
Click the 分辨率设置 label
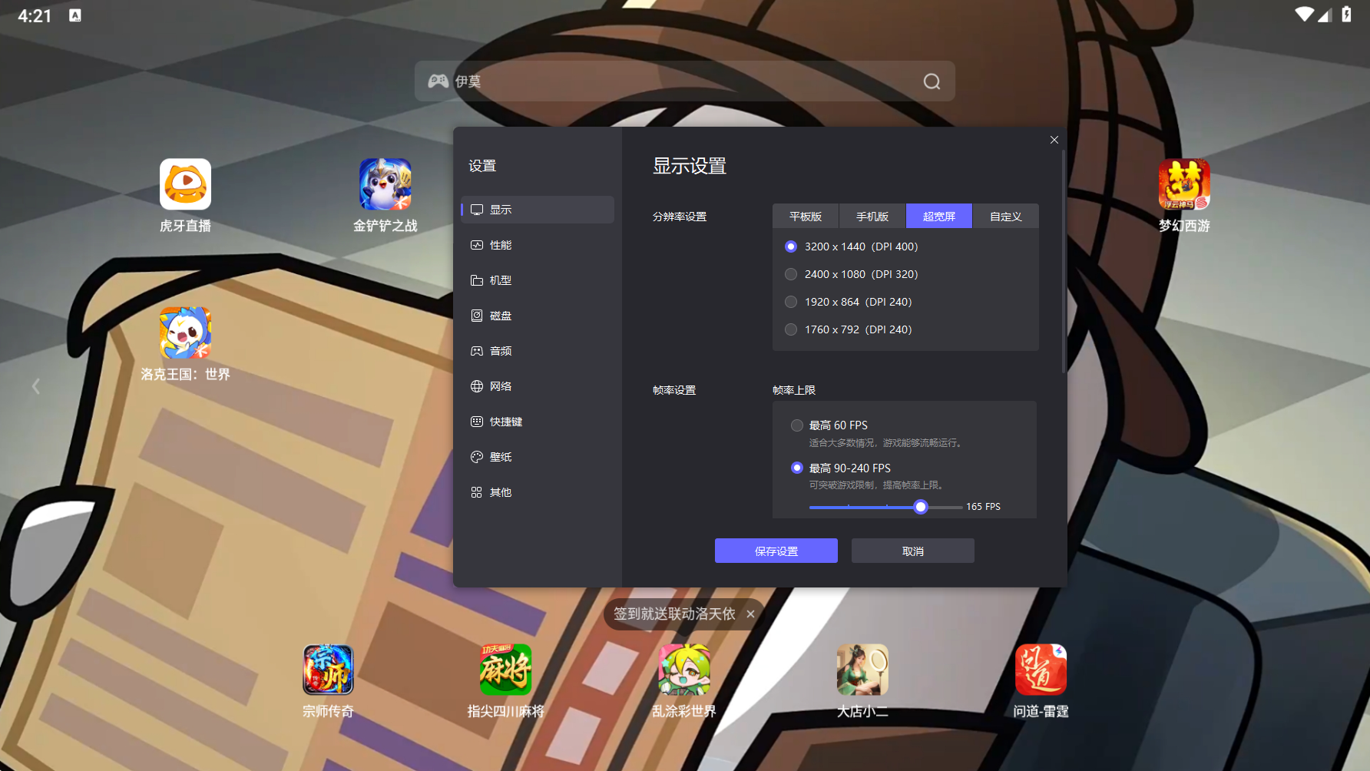[680, 217]
